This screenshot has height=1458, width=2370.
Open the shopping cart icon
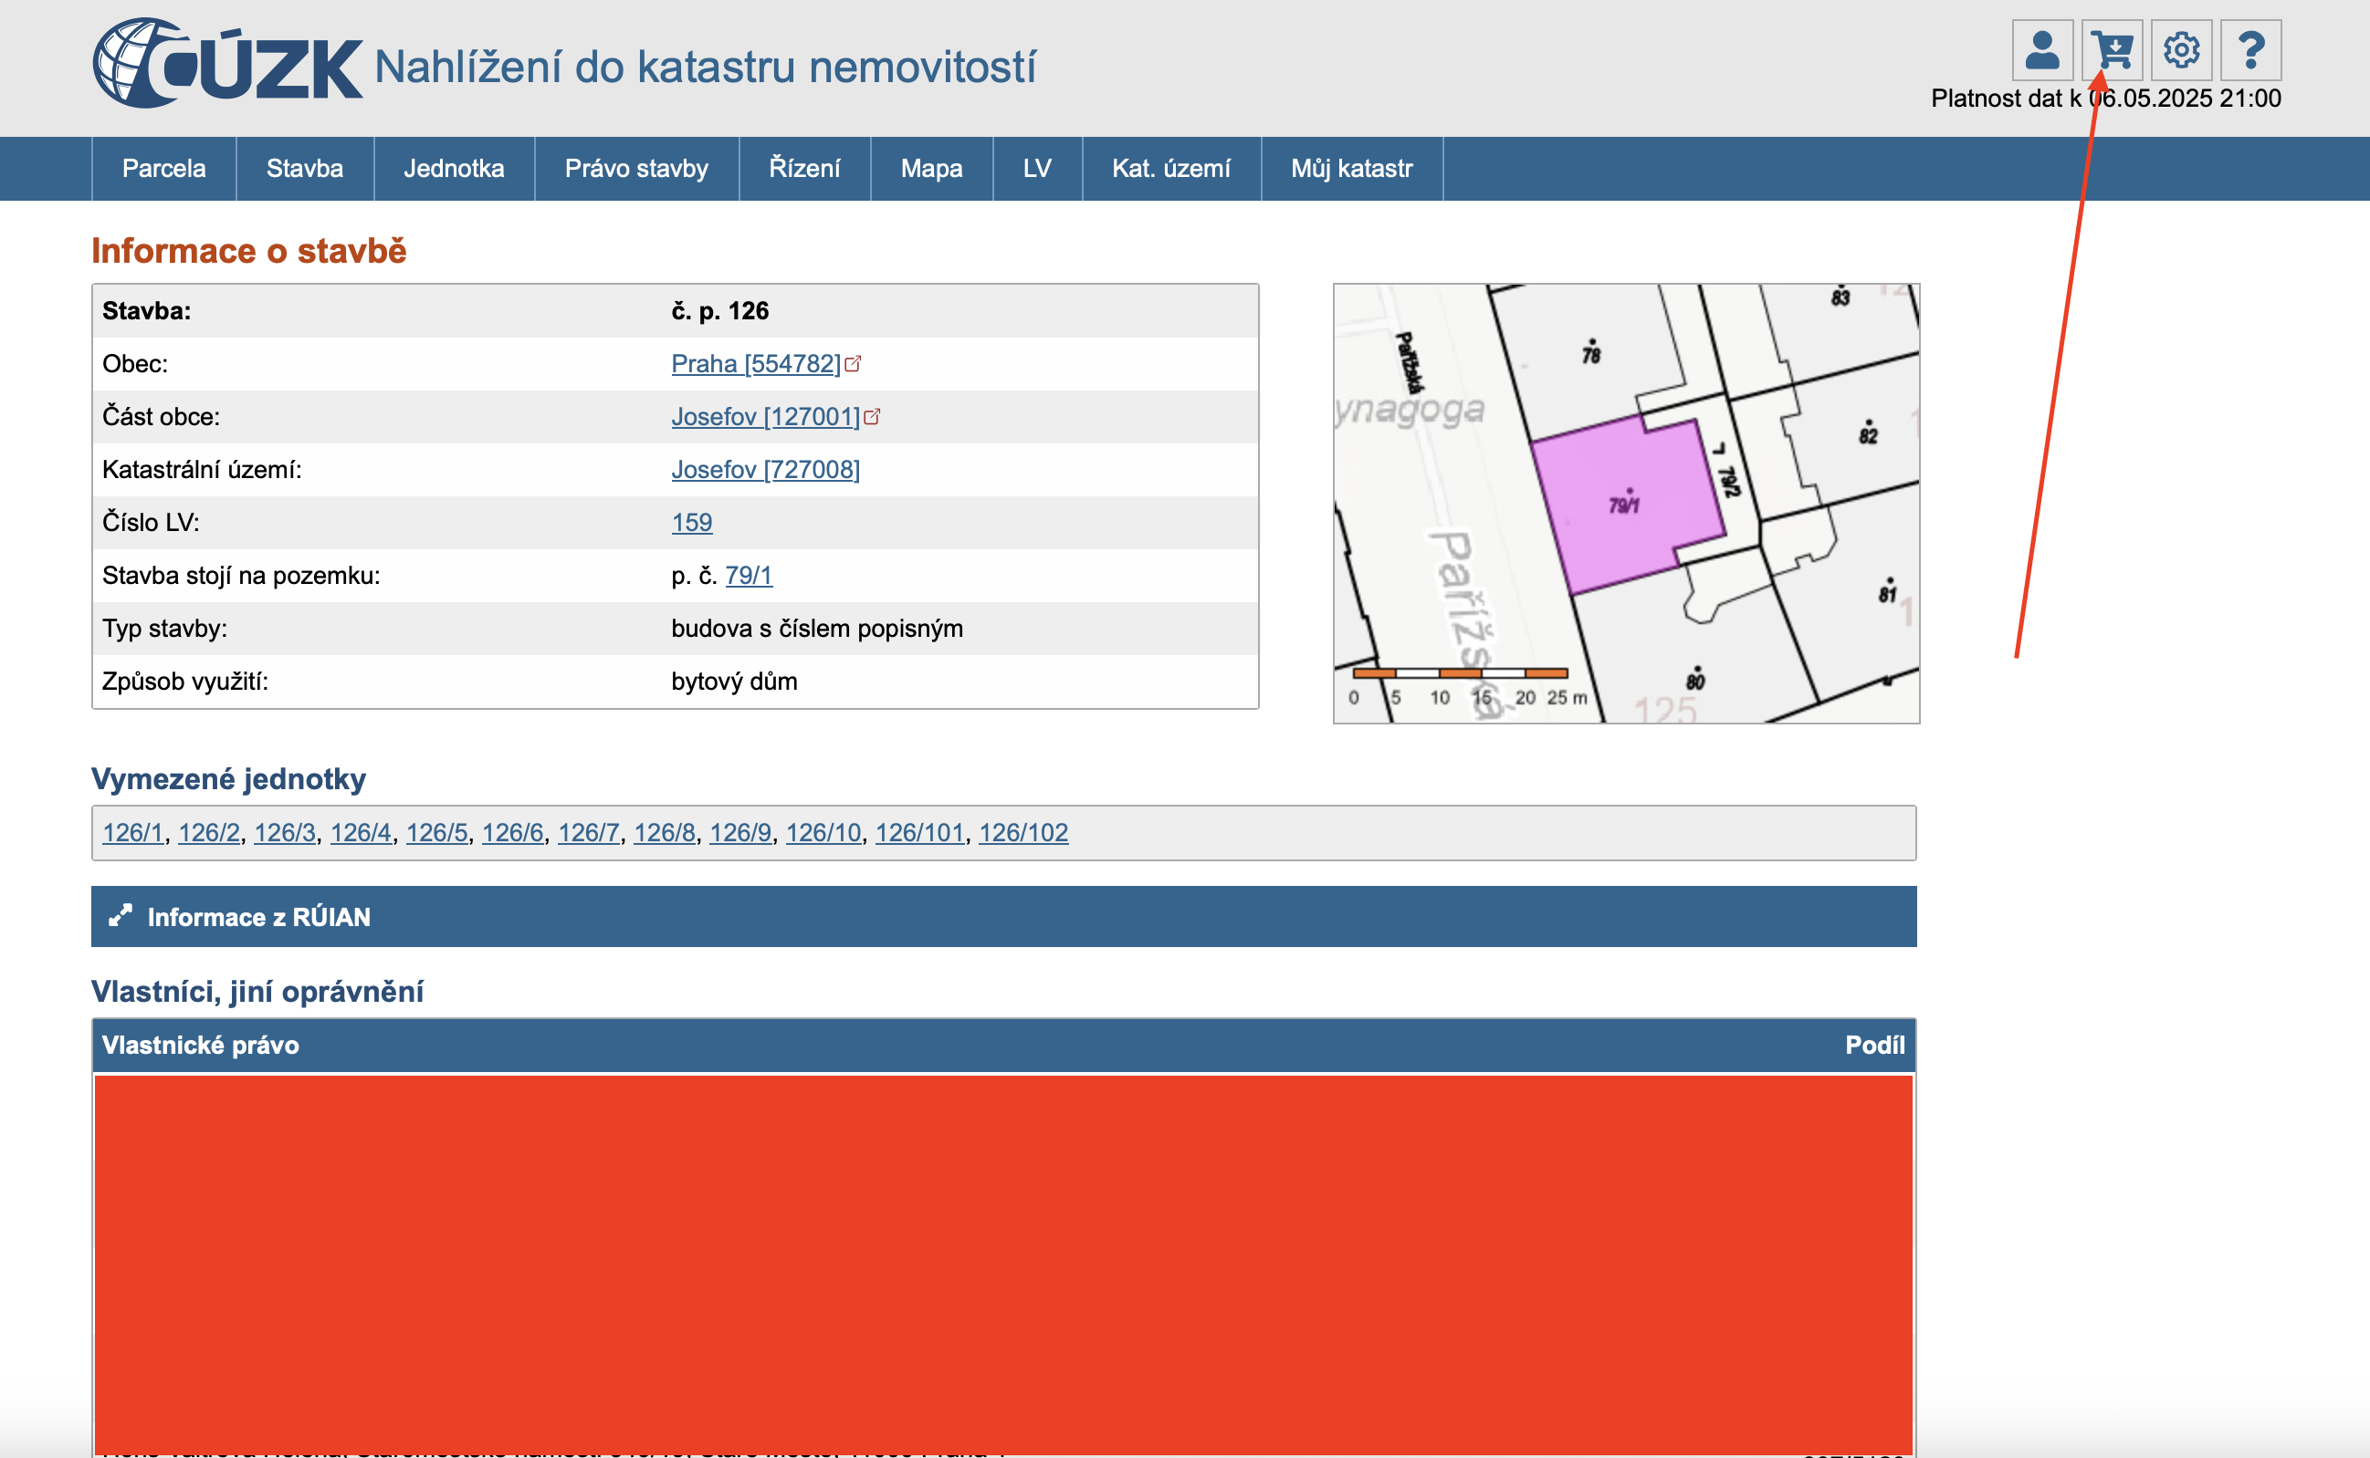tap(2112, 50)
